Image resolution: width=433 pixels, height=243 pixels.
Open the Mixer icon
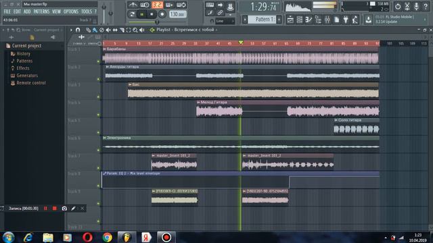tap(327, 20)
